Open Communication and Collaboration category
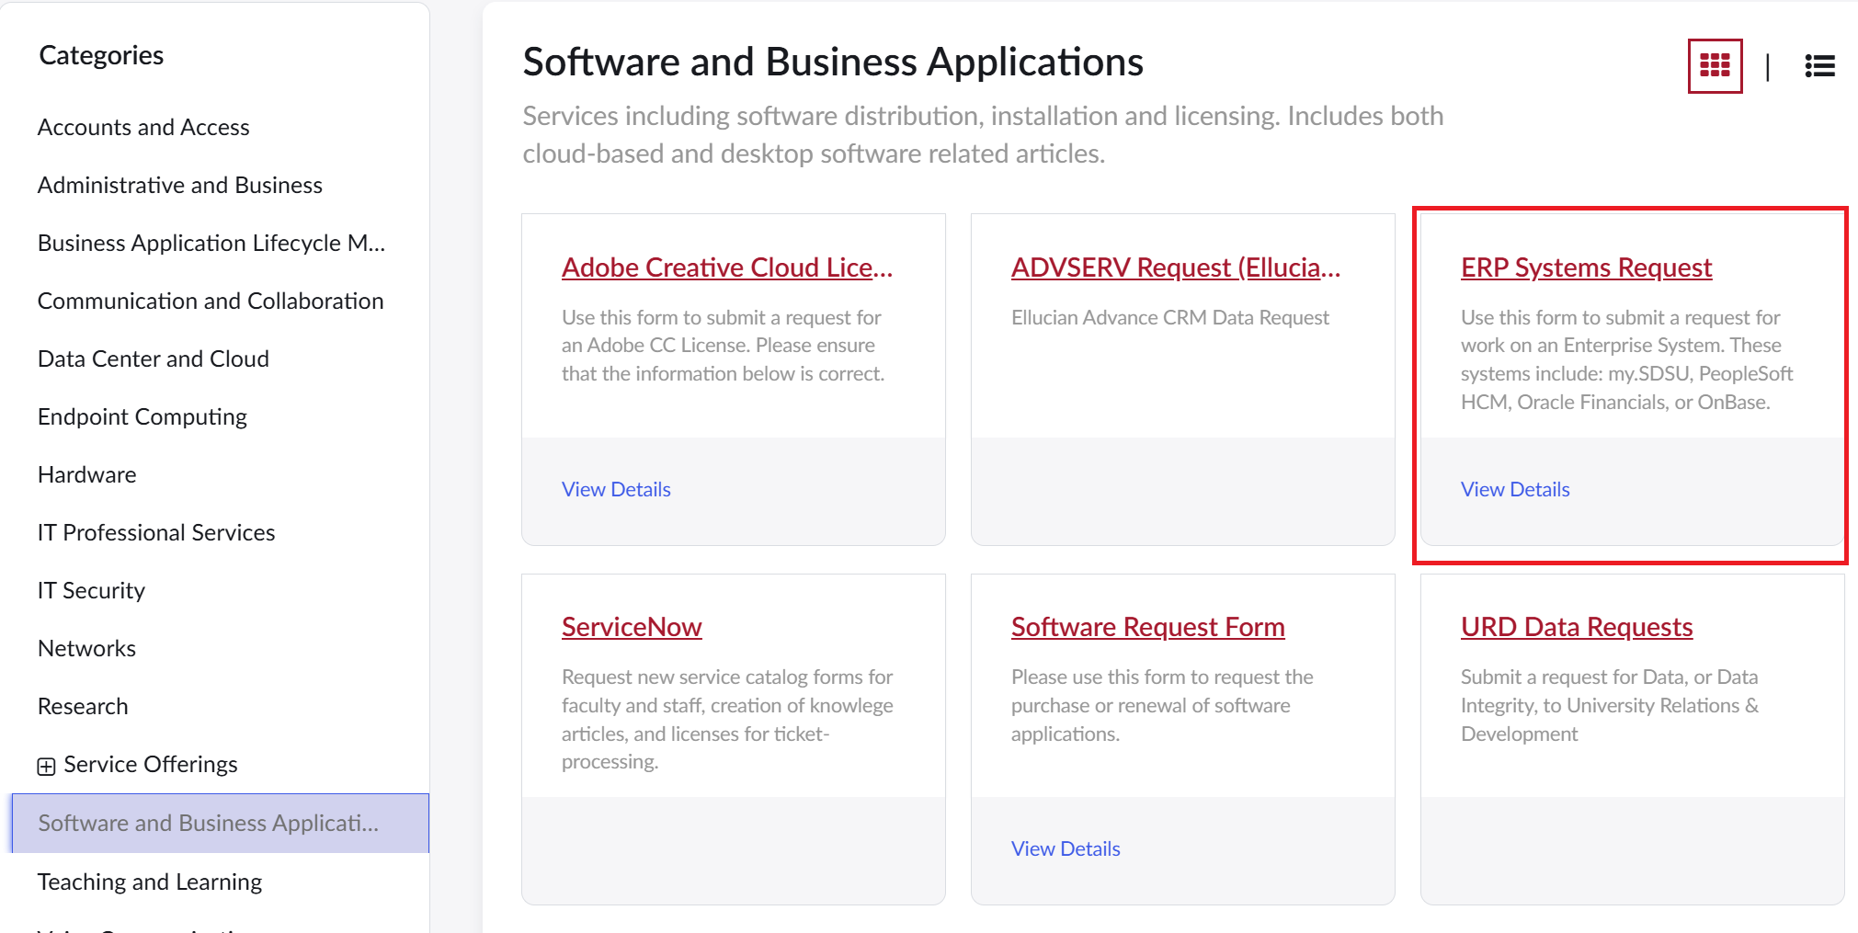Screen dimensions: 1858x933 [x=211, y=301]
